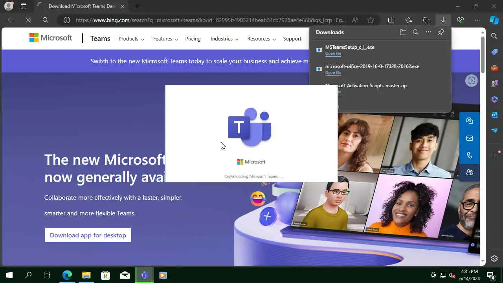The width and height of the screenshot is (503, 283).
Task: Open Copilot sidebar icon
Action: click(x=494, y=20)
